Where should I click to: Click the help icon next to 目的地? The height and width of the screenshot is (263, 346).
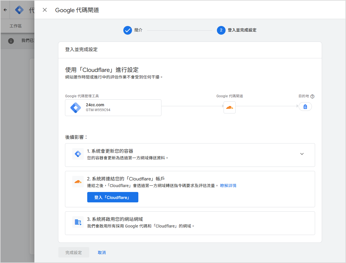click(312, 96)
